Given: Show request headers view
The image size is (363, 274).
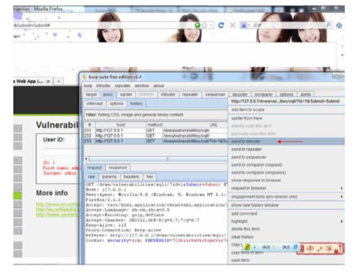Looking at the screenshot, I should click(131, 177).
